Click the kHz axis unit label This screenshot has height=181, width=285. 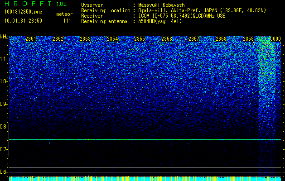(4, 37)
